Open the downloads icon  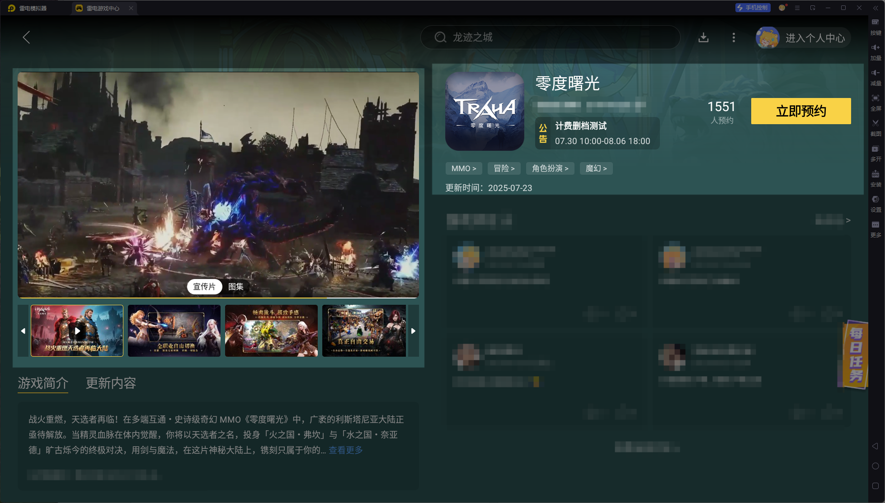click(x=703, y=37)
